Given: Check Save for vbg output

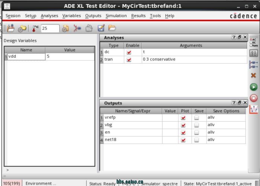Looking at the screenshot, I should [x=196, y=125].
